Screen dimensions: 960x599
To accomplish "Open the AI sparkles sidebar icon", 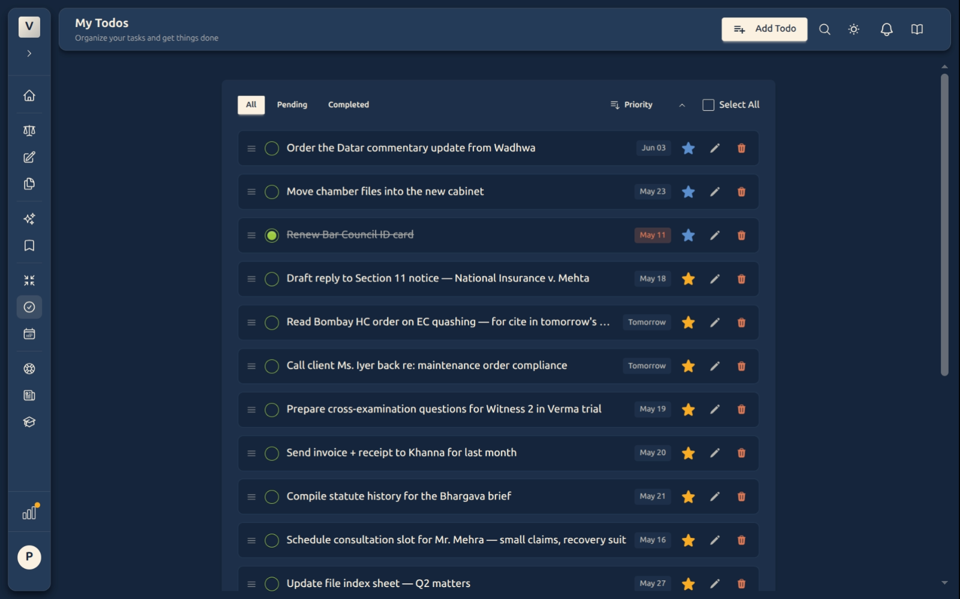I will (29, 219).
